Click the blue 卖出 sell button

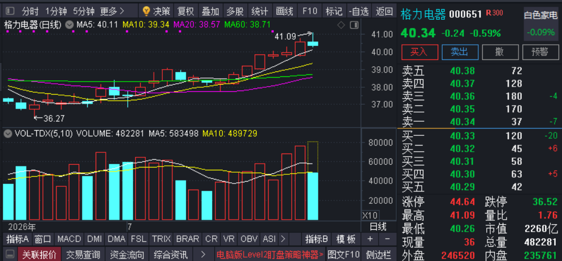pyautogui.click(x=460, y=52)
